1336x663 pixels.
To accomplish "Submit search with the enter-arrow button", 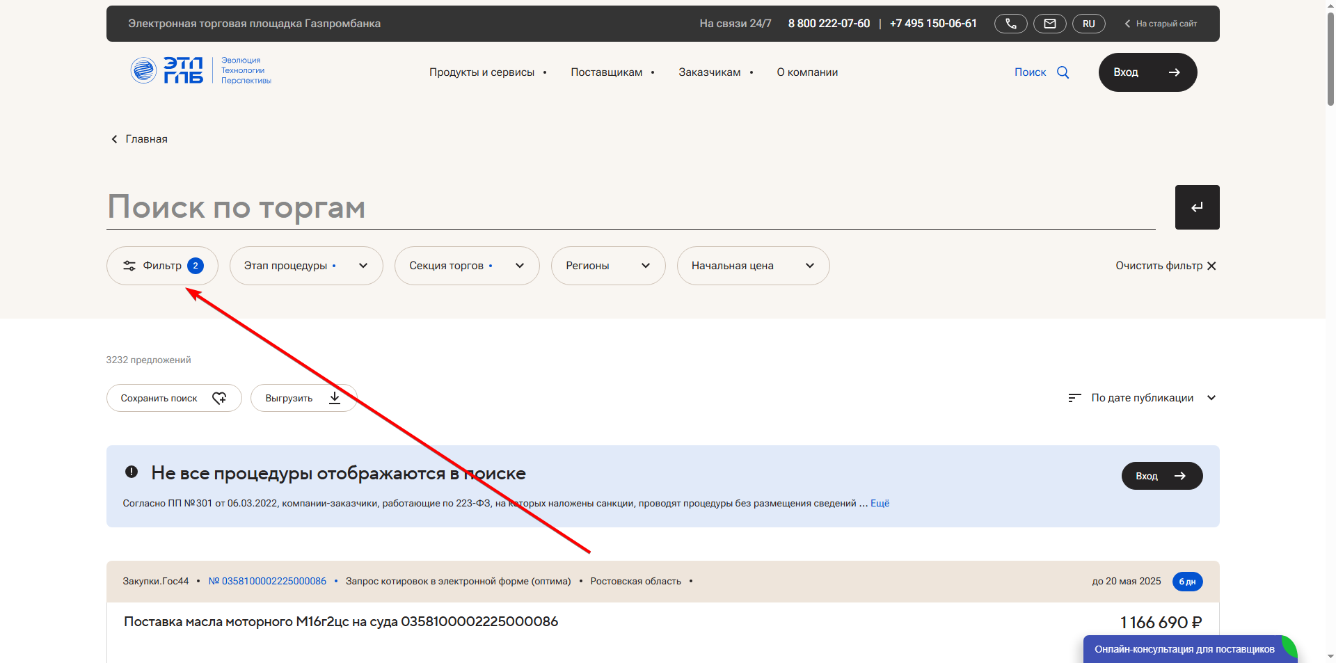I will pyautogui.click(x=1197, y=207).
